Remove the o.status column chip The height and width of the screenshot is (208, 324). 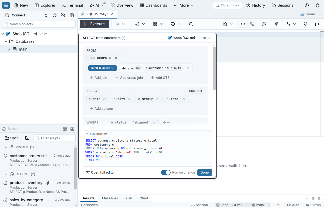[x=157, y=99]
